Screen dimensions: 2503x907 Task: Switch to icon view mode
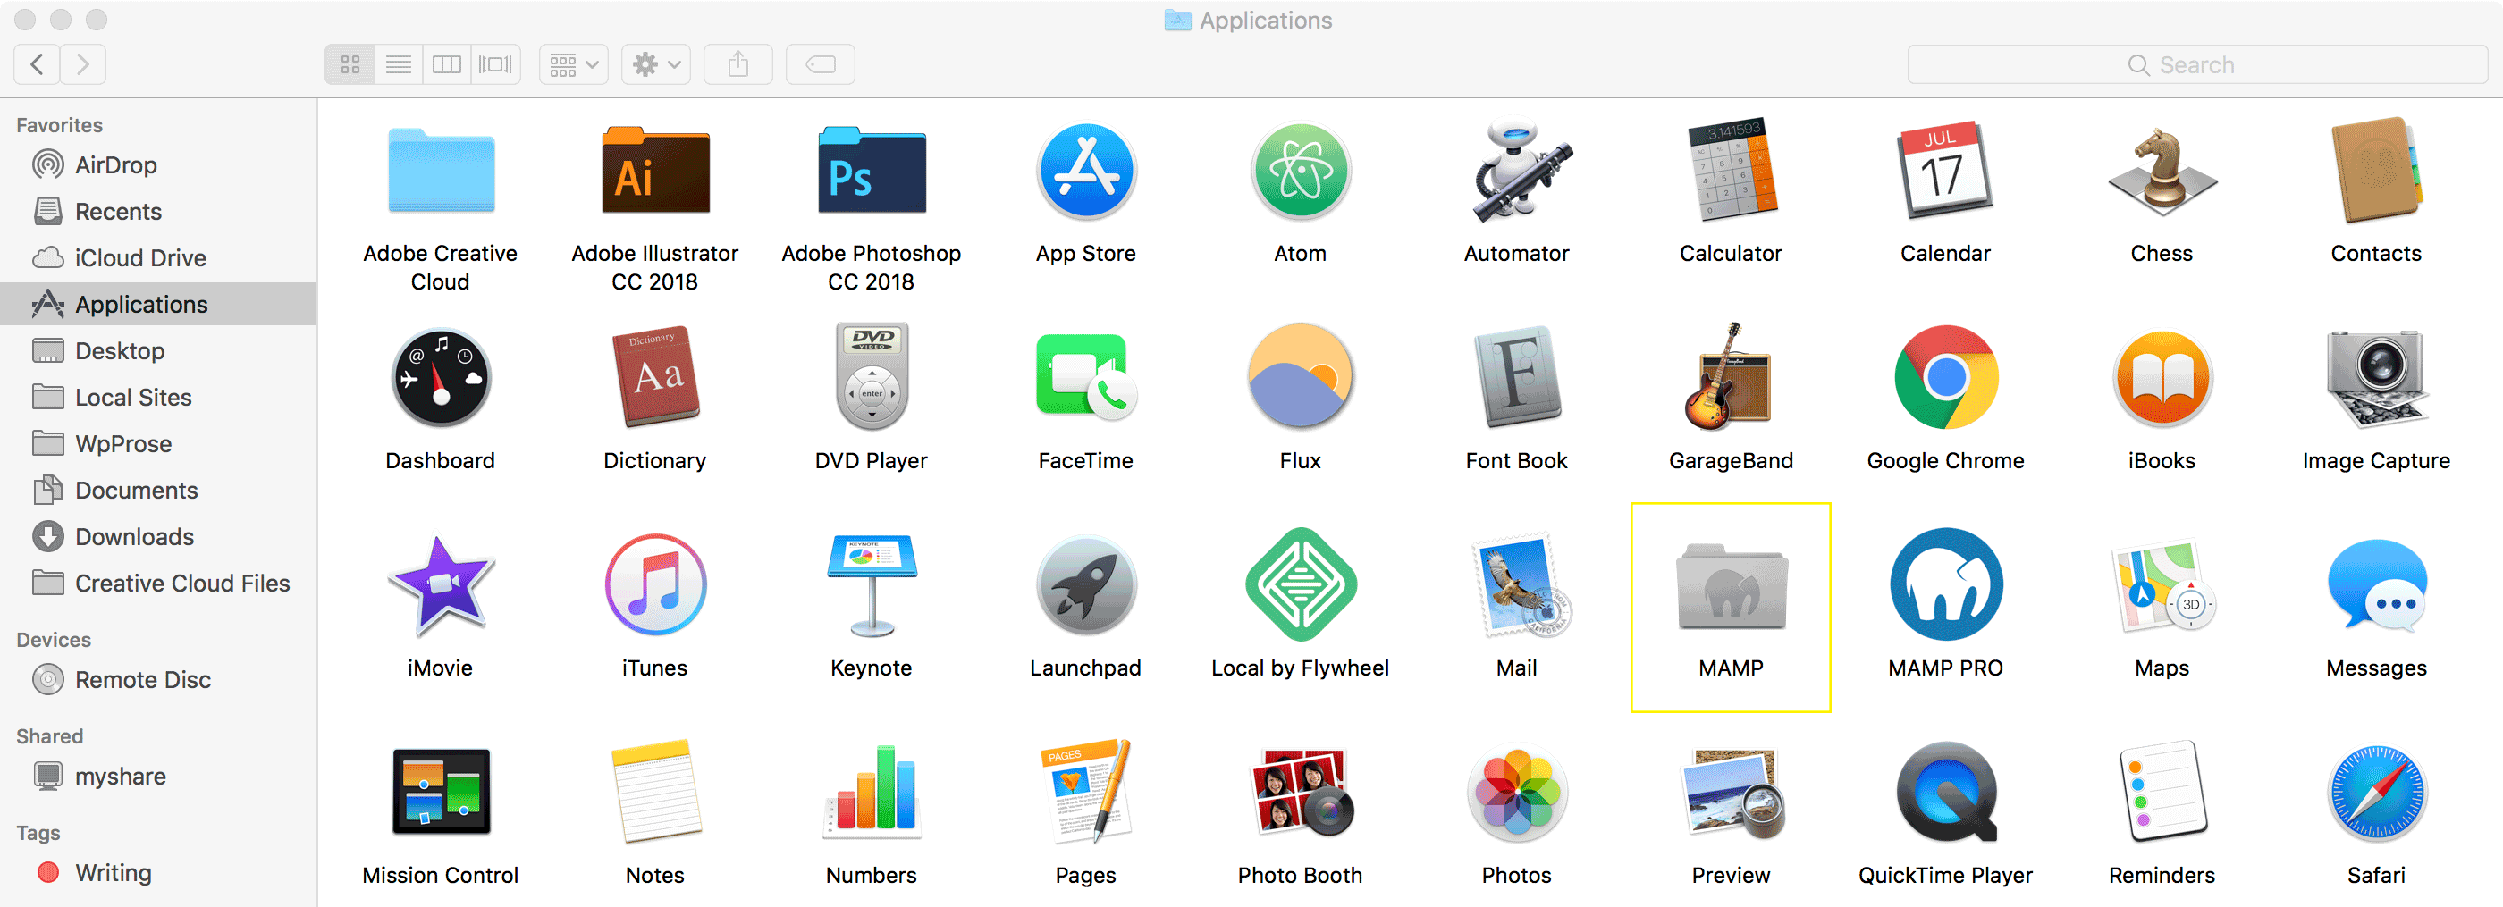[x=350, y=64]
